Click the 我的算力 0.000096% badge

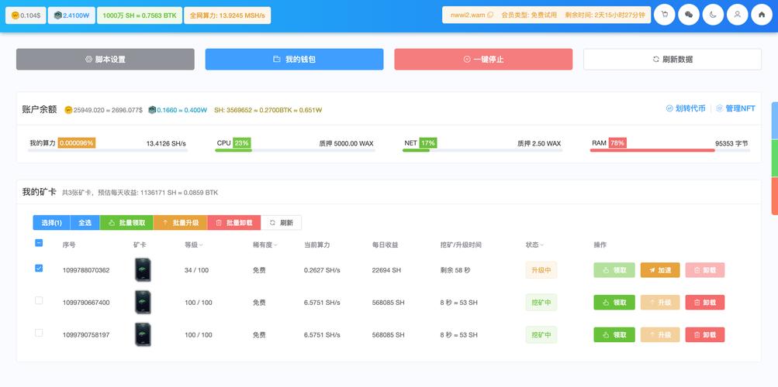tap(77, 143)
